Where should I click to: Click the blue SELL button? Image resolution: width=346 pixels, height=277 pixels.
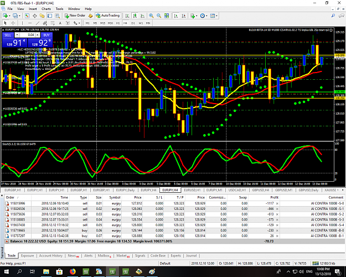[x=8, y=35]
